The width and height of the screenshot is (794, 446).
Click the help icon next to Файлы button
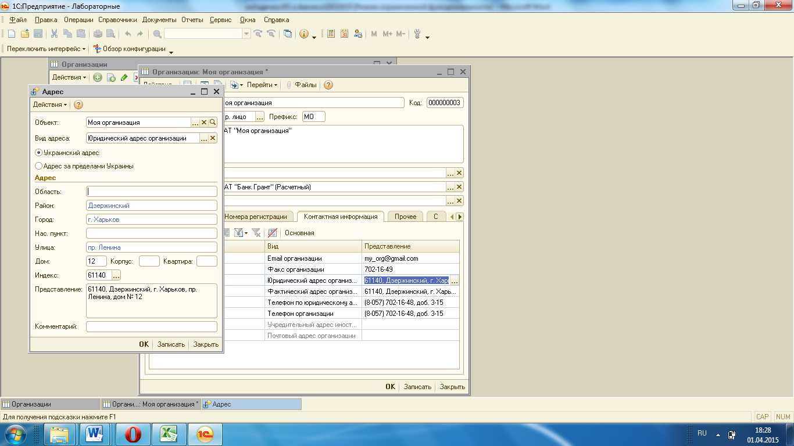[328, 85]
